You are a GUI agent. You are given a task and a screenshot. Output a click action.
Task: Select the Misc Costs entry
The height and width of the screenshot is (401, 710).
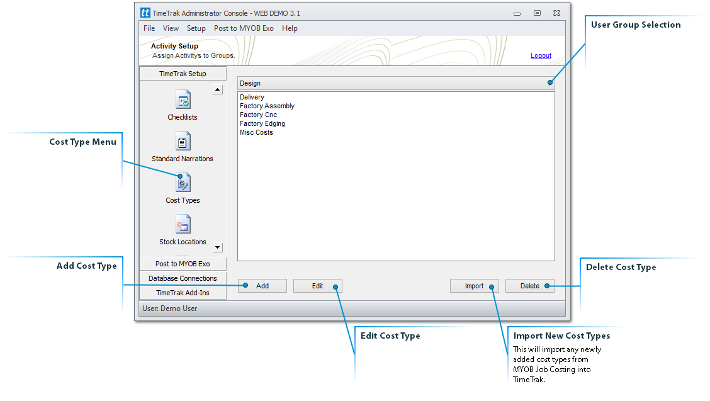tap(256, 132)
